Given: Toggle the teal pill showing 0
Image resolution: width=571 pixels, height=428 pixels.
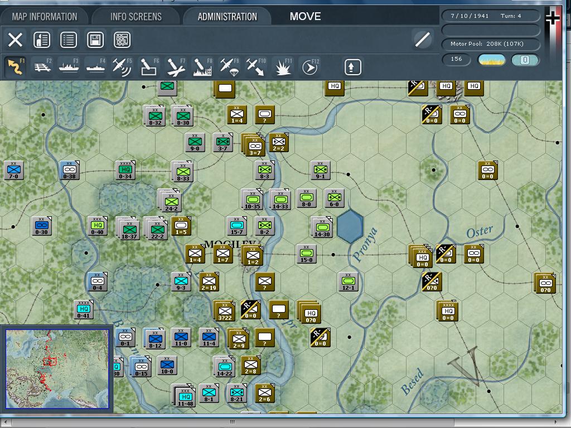Looking at the screenshot, I should pos(525,60).
